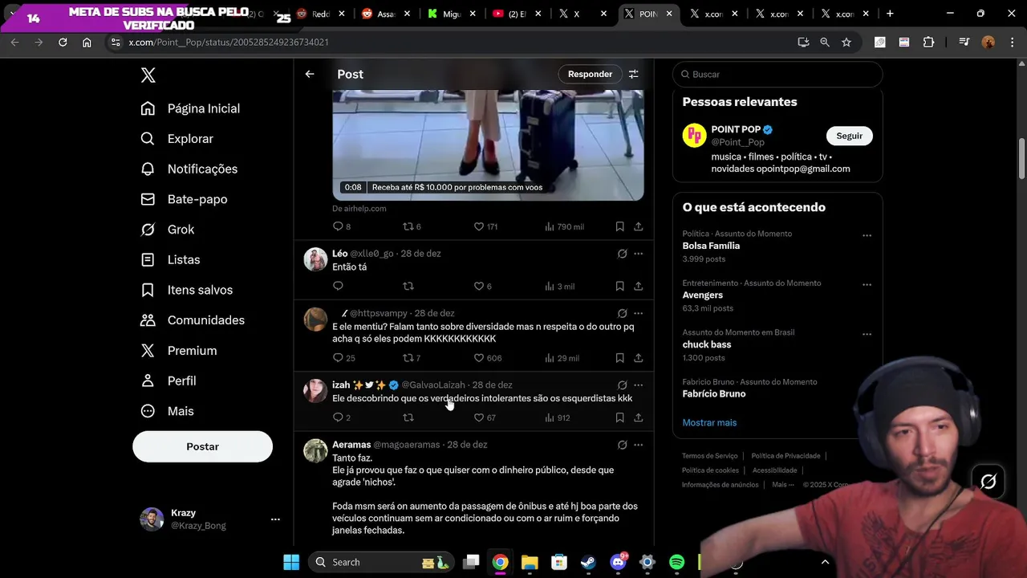Open Listas in the sidebar
The width and height of the screenshot is (1027, 578).
tap(170, 260)
